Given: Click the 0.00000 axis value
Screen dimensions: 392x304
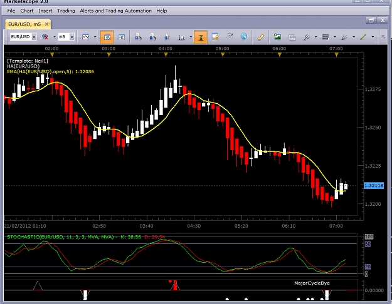Looking at the screenshot, I should point(374,290).
